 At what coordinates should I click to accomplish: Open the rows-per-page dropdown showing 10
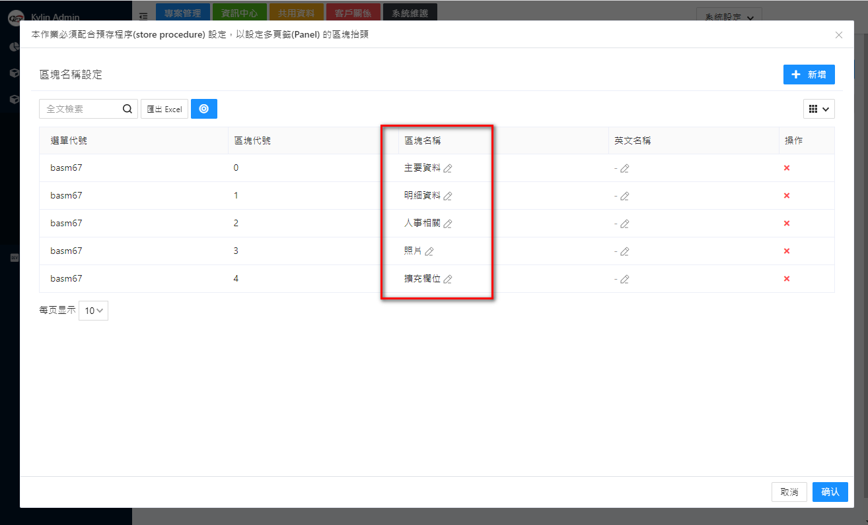coord(93,311)
